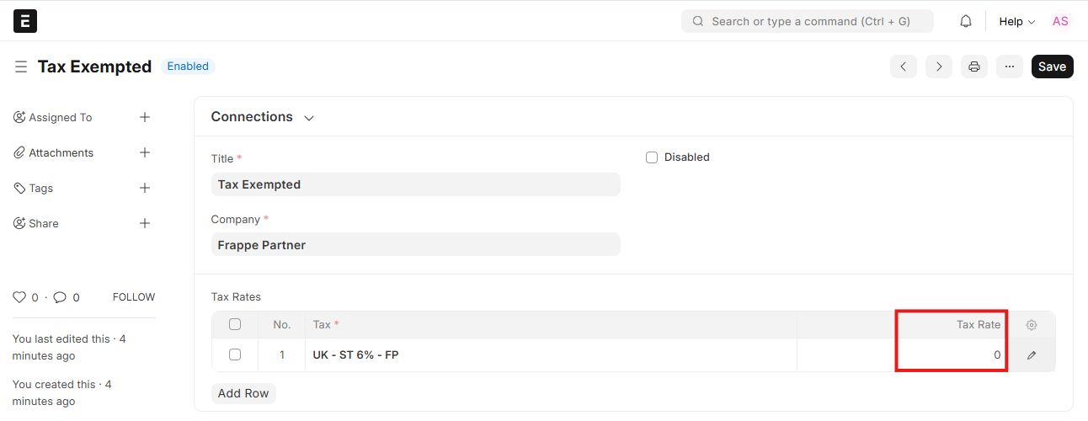Add an assignee with plus icon

[145, 117]
